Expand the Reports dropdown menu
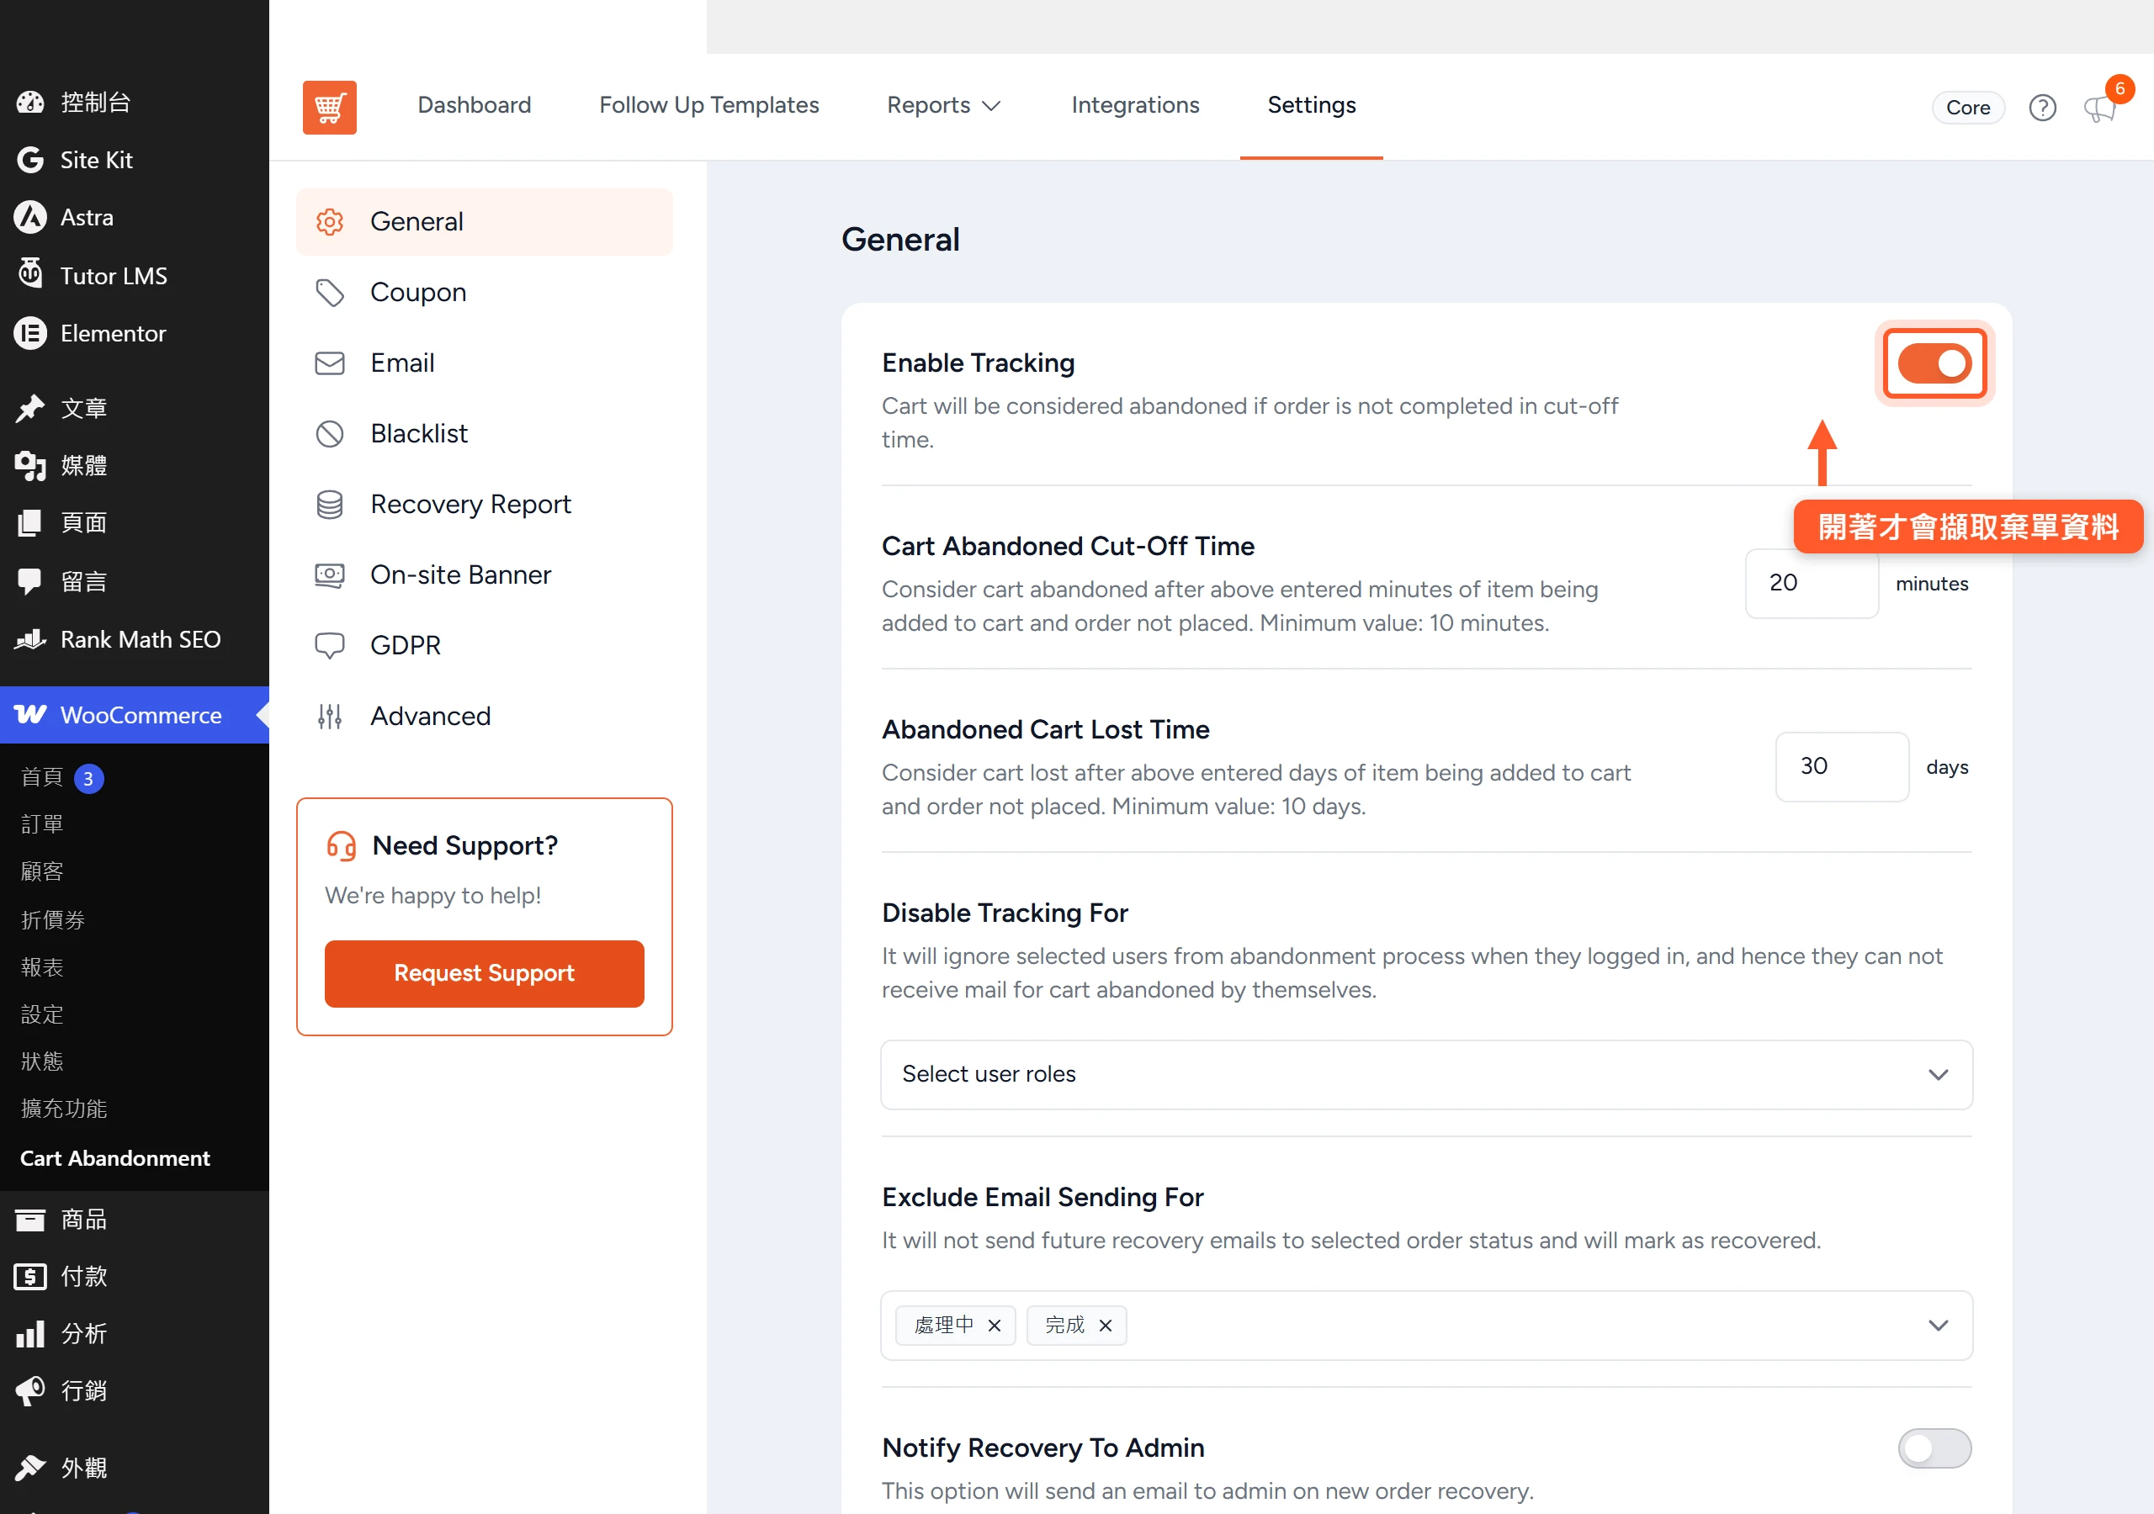Screen dimensions: 2154x1514 point(945,105)
